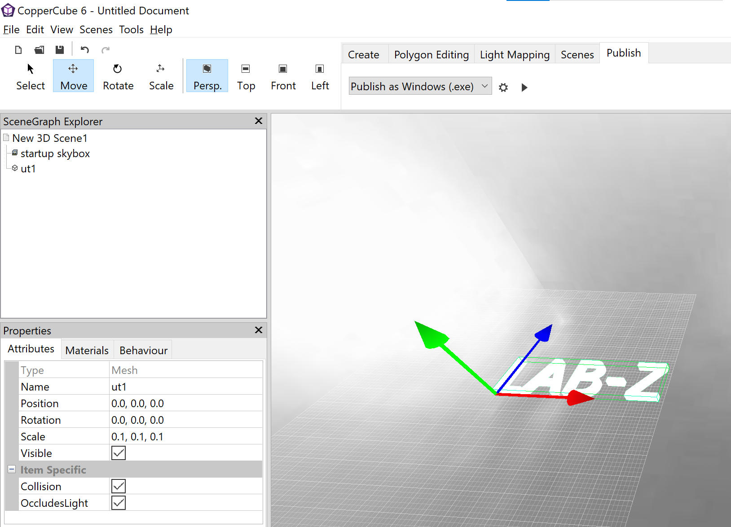Activate the Scale tool
Image resolution: width=731 pixels, height=527 pixels.
[x=161, y=76]
